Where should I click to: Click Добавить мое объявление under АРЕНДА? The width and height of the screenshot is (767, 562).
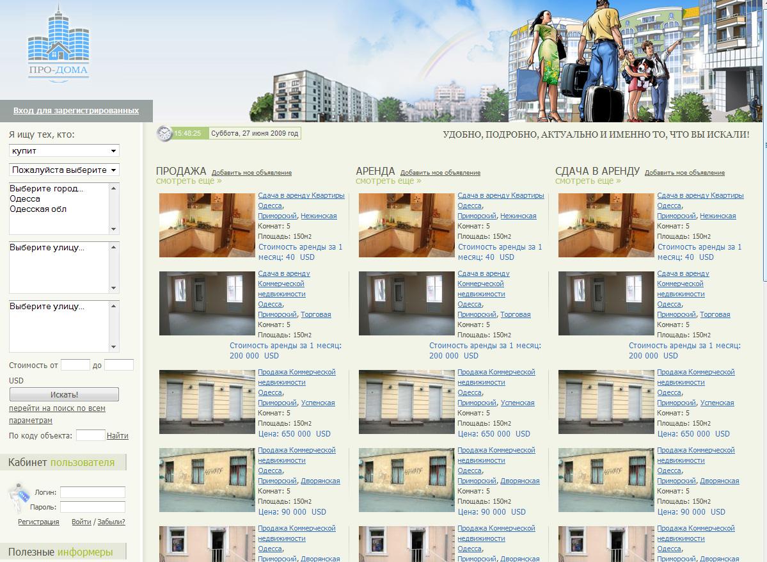(440, 173)
